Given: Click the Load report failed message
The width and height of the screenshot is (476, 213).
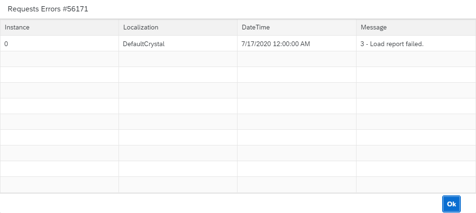Looking at the screenshot, I should pyautogui.click(x=392, y=44).
